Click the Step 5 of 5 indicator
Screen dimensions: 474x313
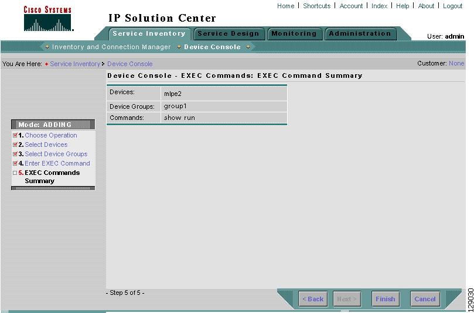point(125,293)
